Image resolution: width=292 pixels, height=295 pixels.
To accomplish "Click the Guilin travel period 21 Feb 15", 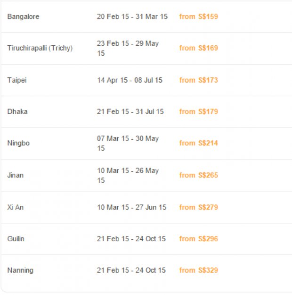I will [x=113, y=239].
